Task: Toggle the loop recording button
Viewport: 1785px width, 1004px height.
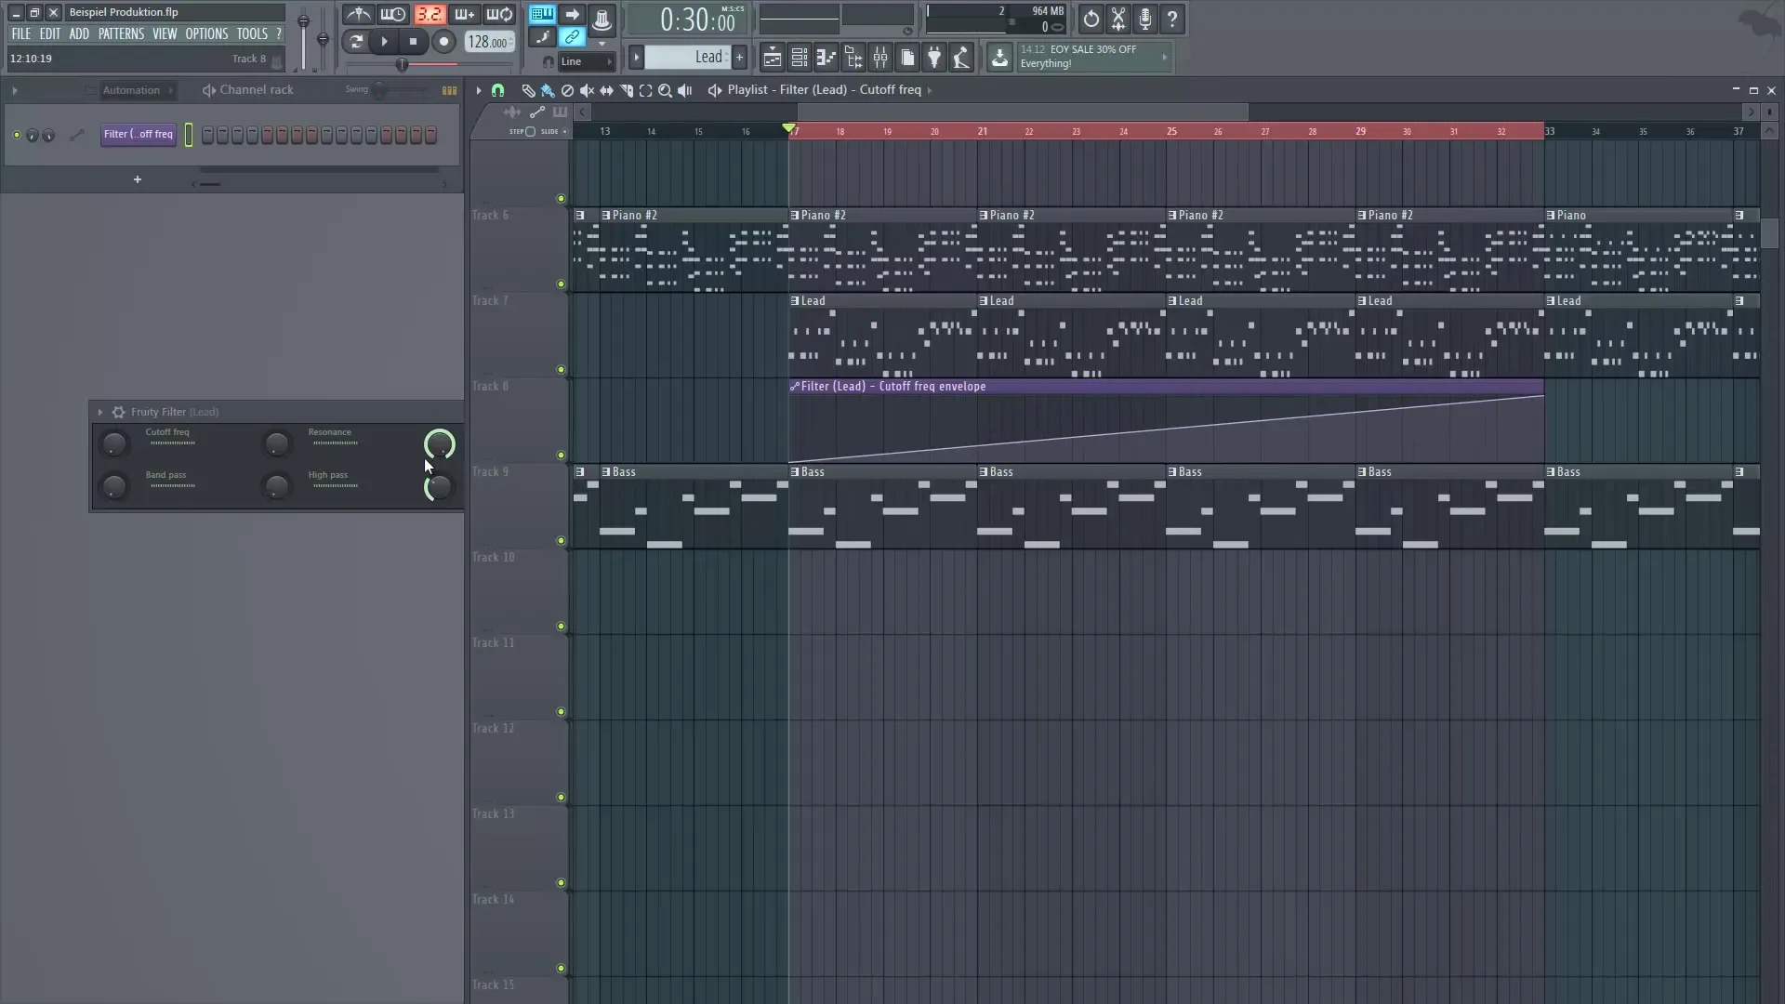Action: tap(499, 14)
